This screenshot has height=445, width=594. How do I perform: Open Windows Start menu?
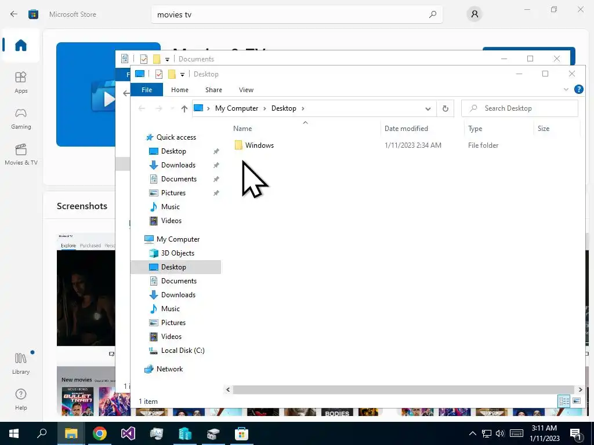click(x=14, y=433)
